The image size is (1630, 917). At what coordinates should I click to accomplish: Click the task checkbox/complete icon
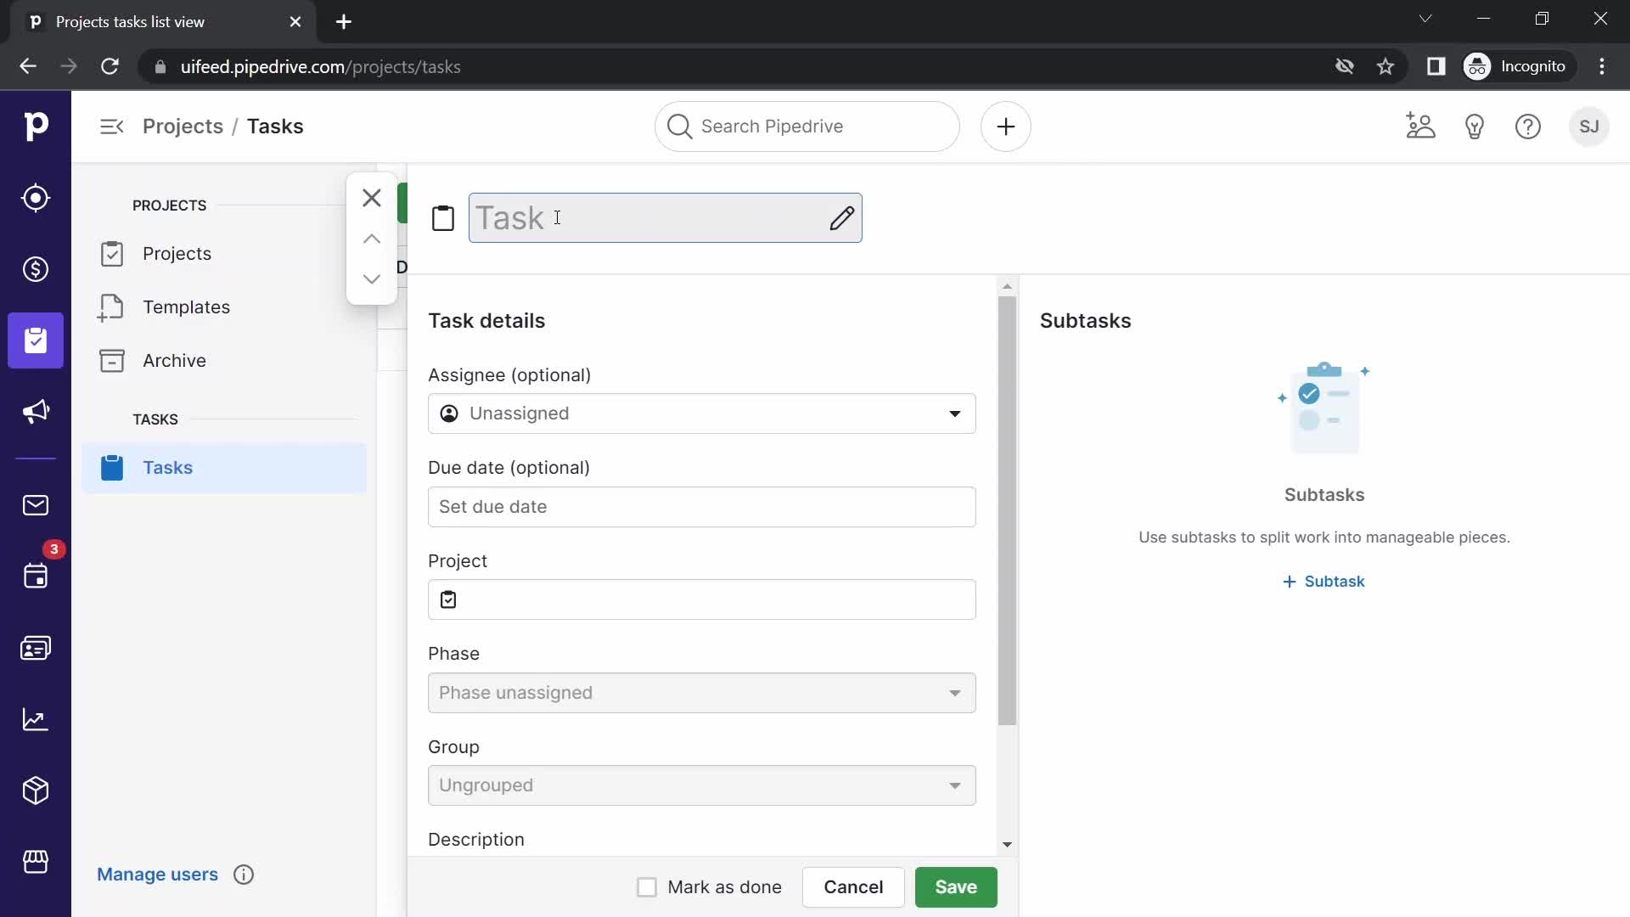(442, 218)
